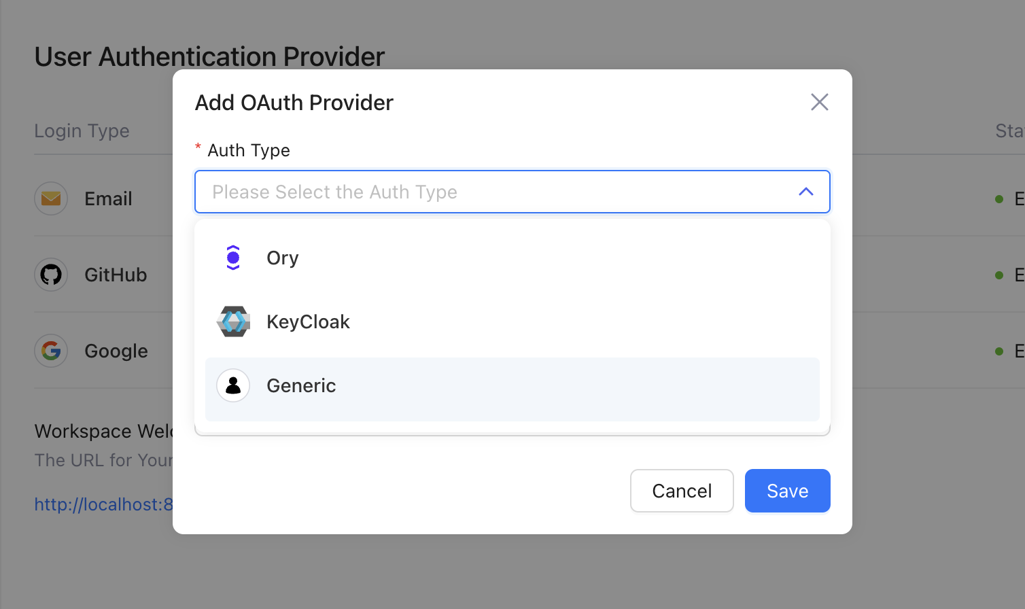The image size is (1025, 609).
Task: Collapse the Auth Type dropdown using its chevron
Action: [x=805, y=192]
